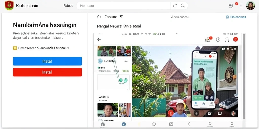This screenshot has height=129, width=259.
Task: Click the 'Rootiana' section heading
Action: point(103,97)
